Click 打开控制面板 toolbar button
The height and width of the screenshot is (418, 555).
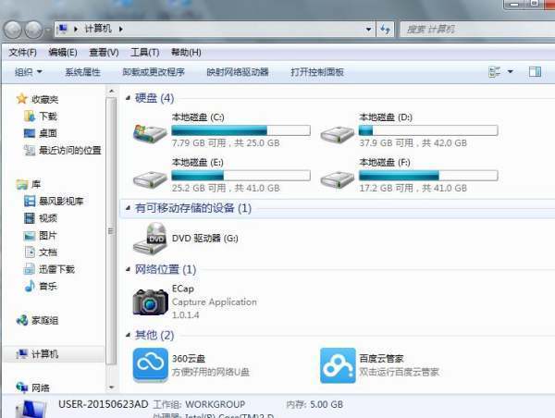point(316,72)
